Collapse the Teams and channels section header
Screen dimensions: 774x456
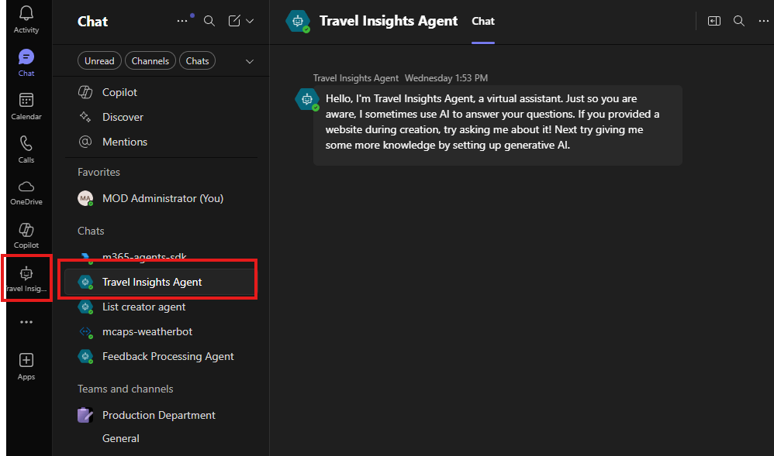pyautogui.click(x=126, y=389)
